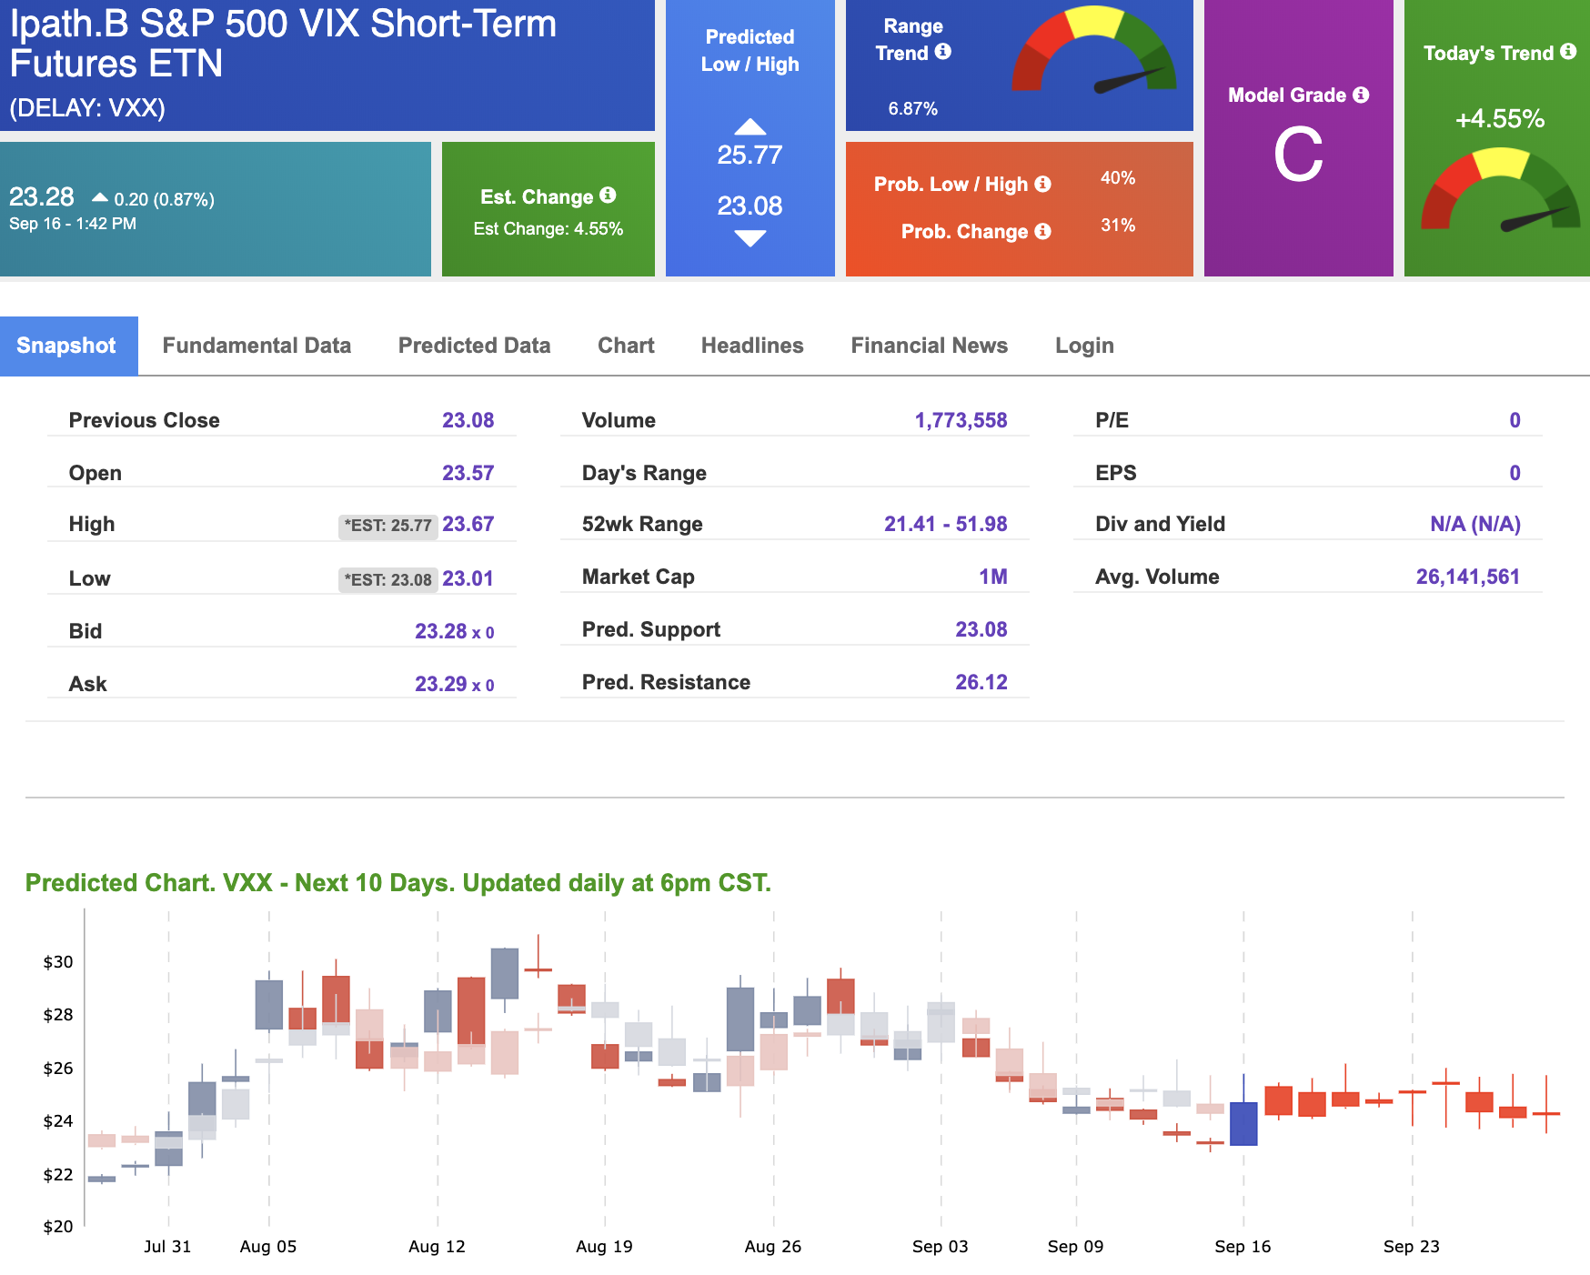Click the Market Cap value 1M
The width and height of the screenshot is (1590, 1275).
tap(993, 577)
